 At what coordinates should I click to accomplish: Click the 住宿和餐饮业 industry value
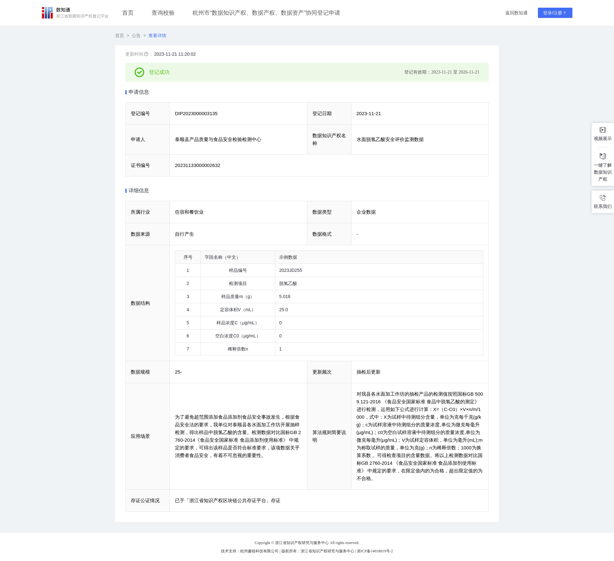coord(189,212)
